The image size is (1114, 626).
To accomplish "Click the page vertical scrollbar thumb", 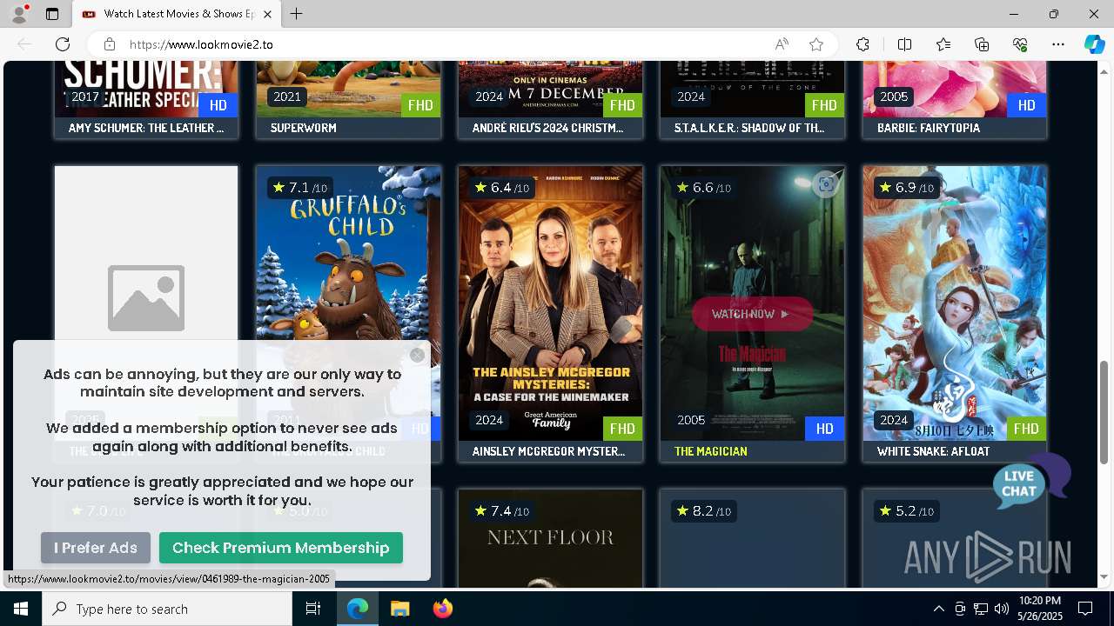I will click(1104, 412).
